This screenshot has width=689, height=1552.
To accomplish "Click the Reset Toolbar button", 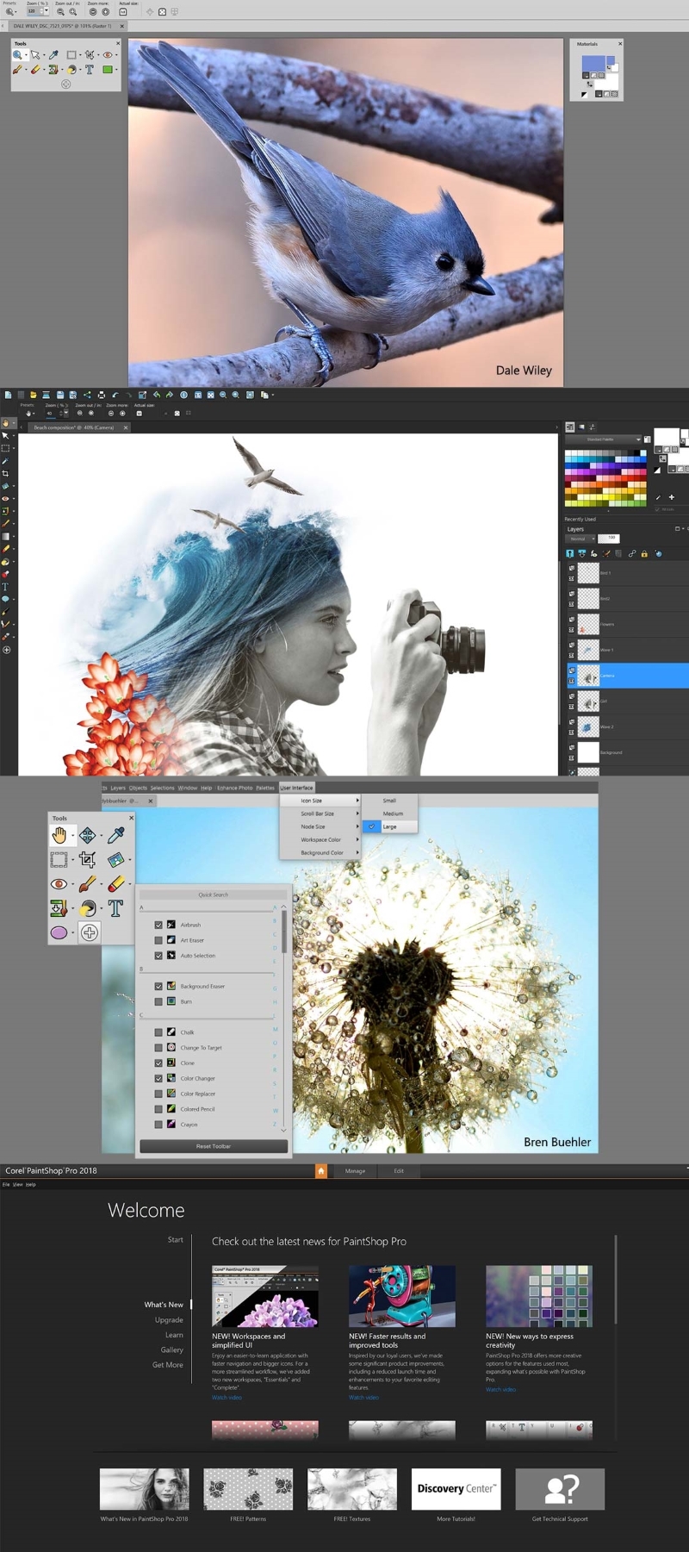I will point(214,1146).
